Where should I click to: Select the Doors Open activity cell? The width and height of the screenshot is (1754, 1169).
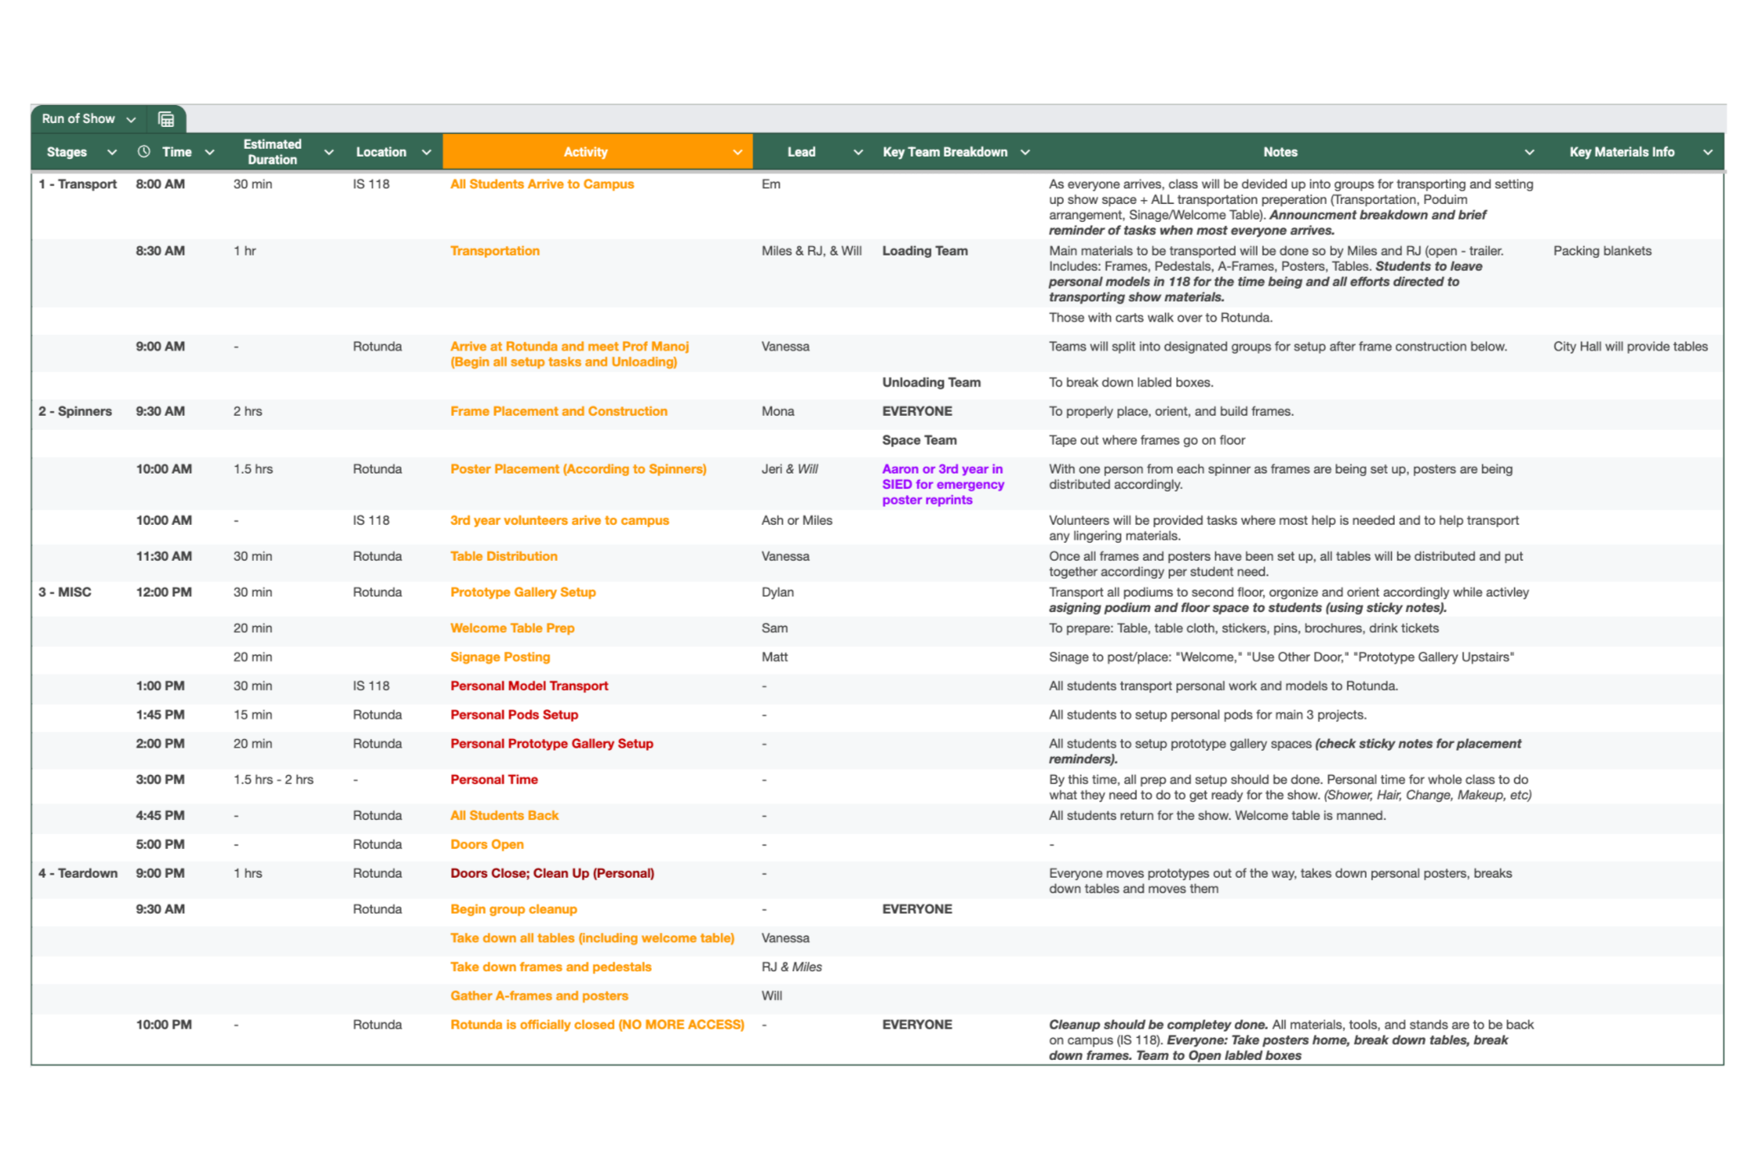point(487,844)
